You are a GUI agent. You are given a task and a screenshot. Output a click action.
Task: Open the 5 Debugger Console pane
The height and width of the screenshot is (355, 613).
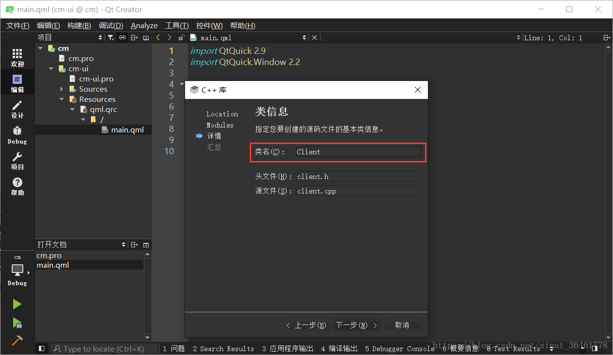coord(400,349)
